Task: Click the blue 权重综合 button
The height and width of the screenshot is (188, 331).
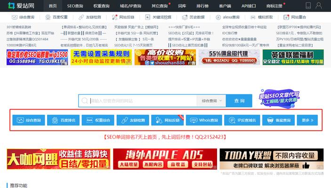Action: coord(98,120)
